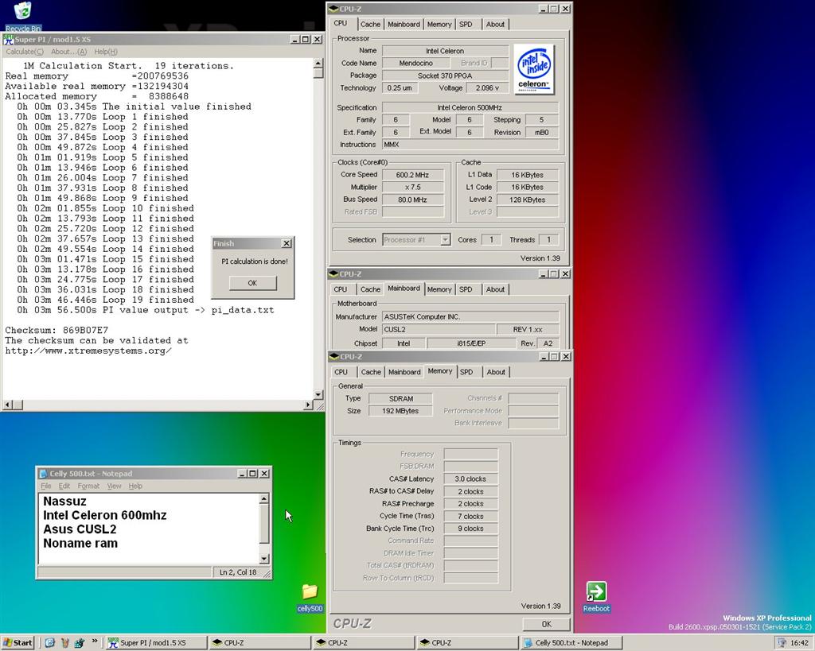This screenshot has height=651, width=815.
Task: Click Super PI scroll up arrow
Action: pos(318,64)
